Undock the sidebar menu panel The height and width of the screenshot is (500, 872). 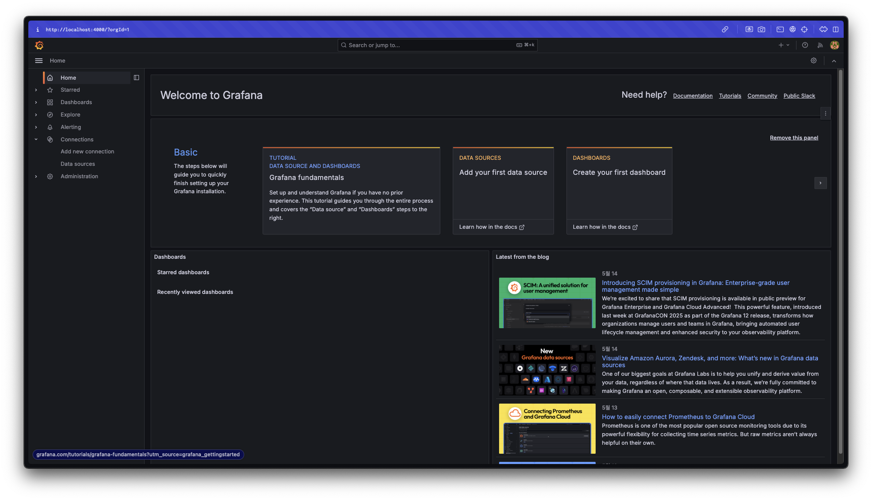(136, 78)
